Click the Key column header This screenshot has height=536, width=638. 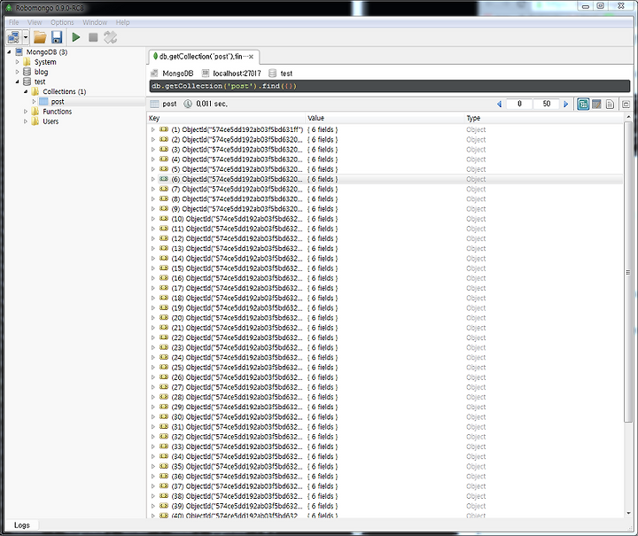(x=226, y=118)
